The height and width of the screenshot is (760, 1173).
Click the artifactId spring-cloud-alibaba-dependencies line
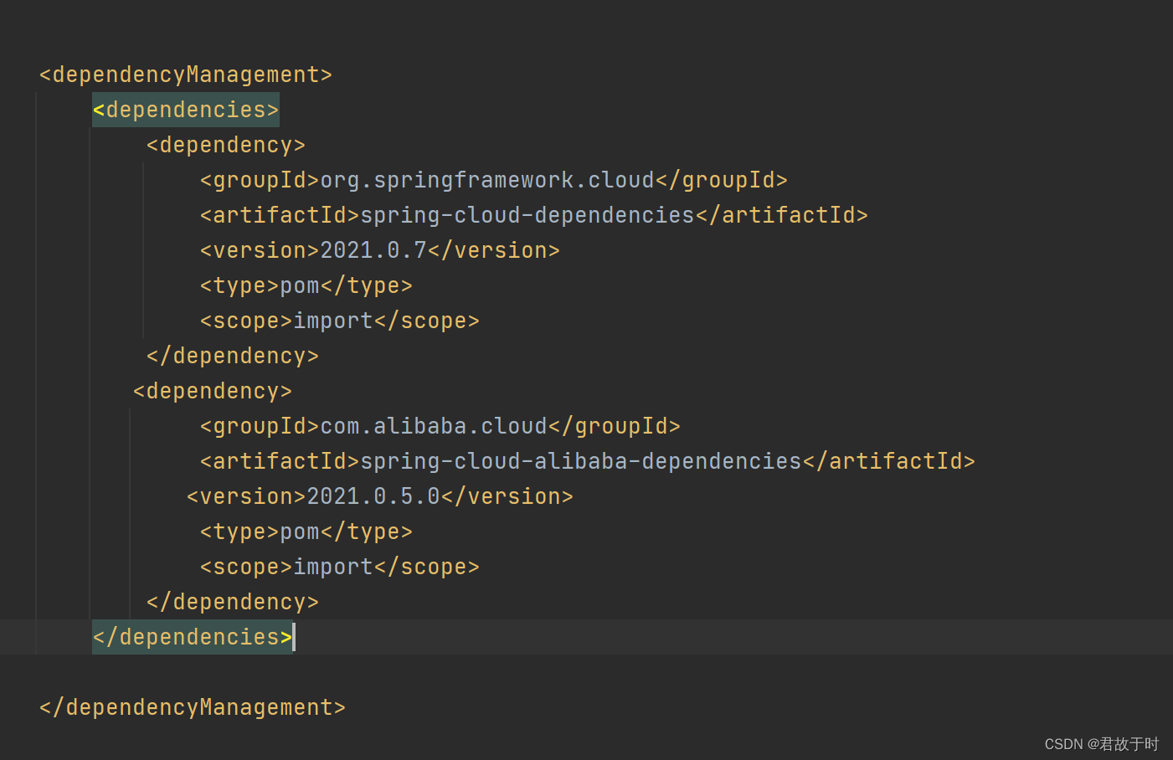click(x=588, y=461)
